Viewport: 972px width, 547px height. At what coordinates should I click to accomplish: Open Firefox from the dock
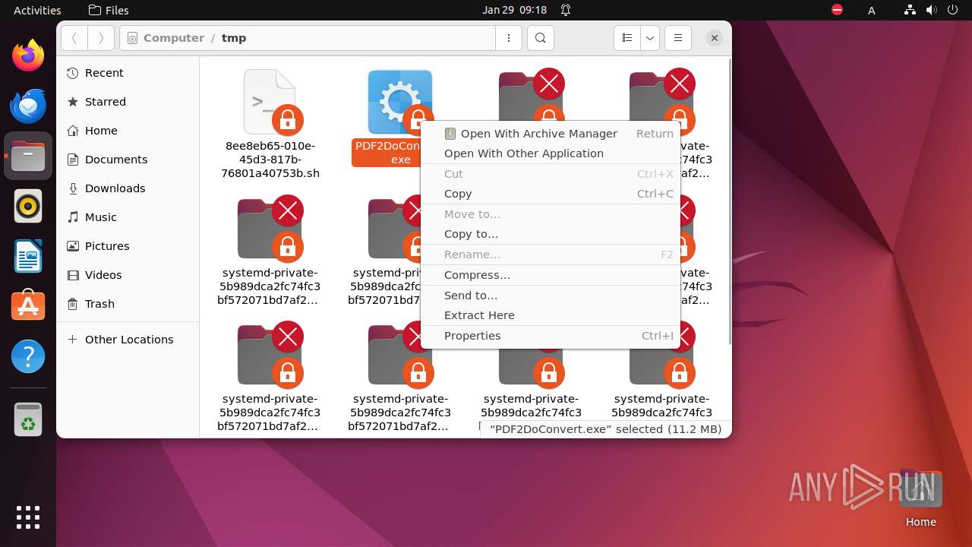tap(28, 55)
